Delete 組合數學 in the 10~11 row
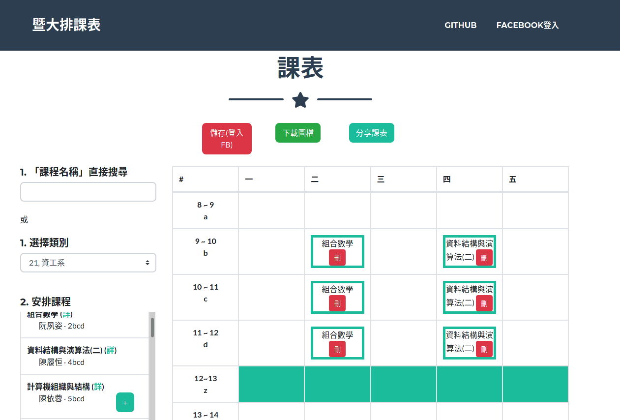 pyautogui.click(x=337, y=303)
